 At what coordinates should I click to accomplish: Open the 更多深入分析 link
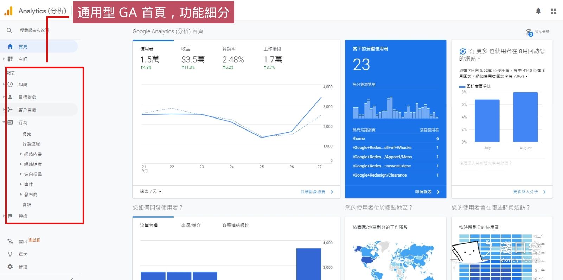pos(525,192)
